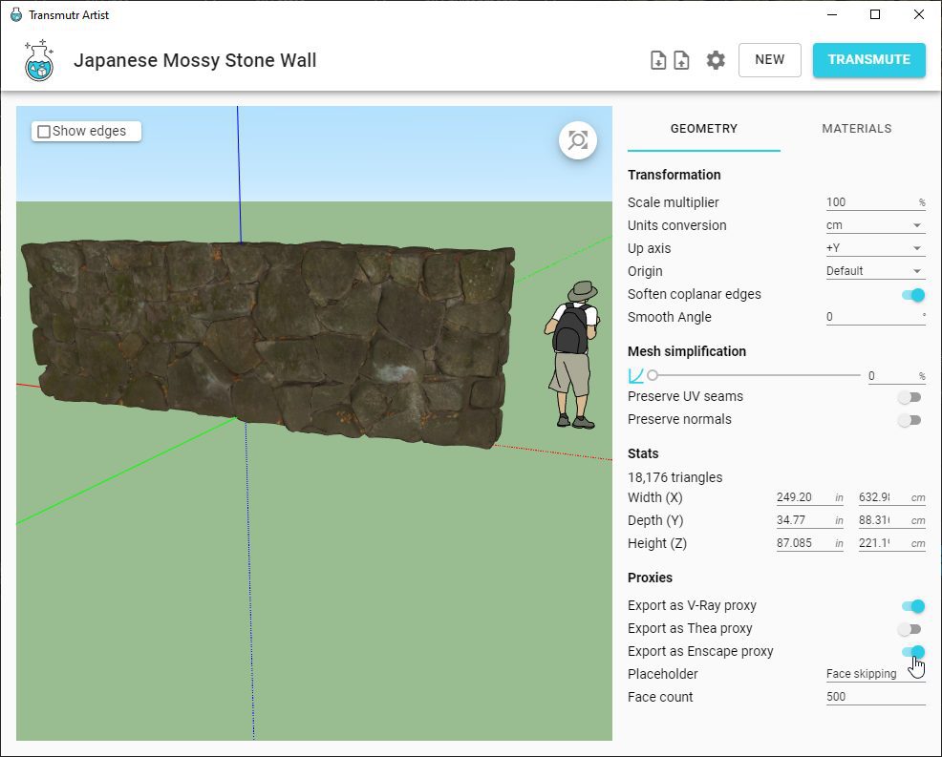Click the Transmutr Artist title bar icon
The width and height of the screenshot is (942, 757).
point(15,15)
